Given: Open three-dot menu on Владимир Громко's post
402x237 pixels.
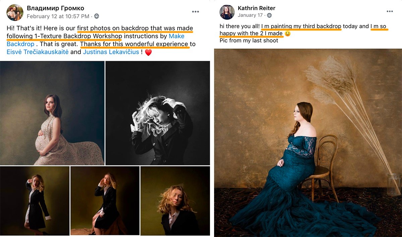Looking at the screenshot, I should point(195,12).
